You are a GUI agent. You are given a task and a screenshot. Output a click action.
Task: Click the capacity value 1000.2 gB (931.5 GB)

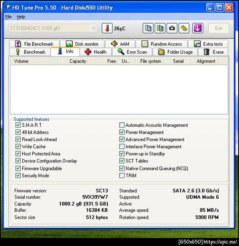coord(83,204)
